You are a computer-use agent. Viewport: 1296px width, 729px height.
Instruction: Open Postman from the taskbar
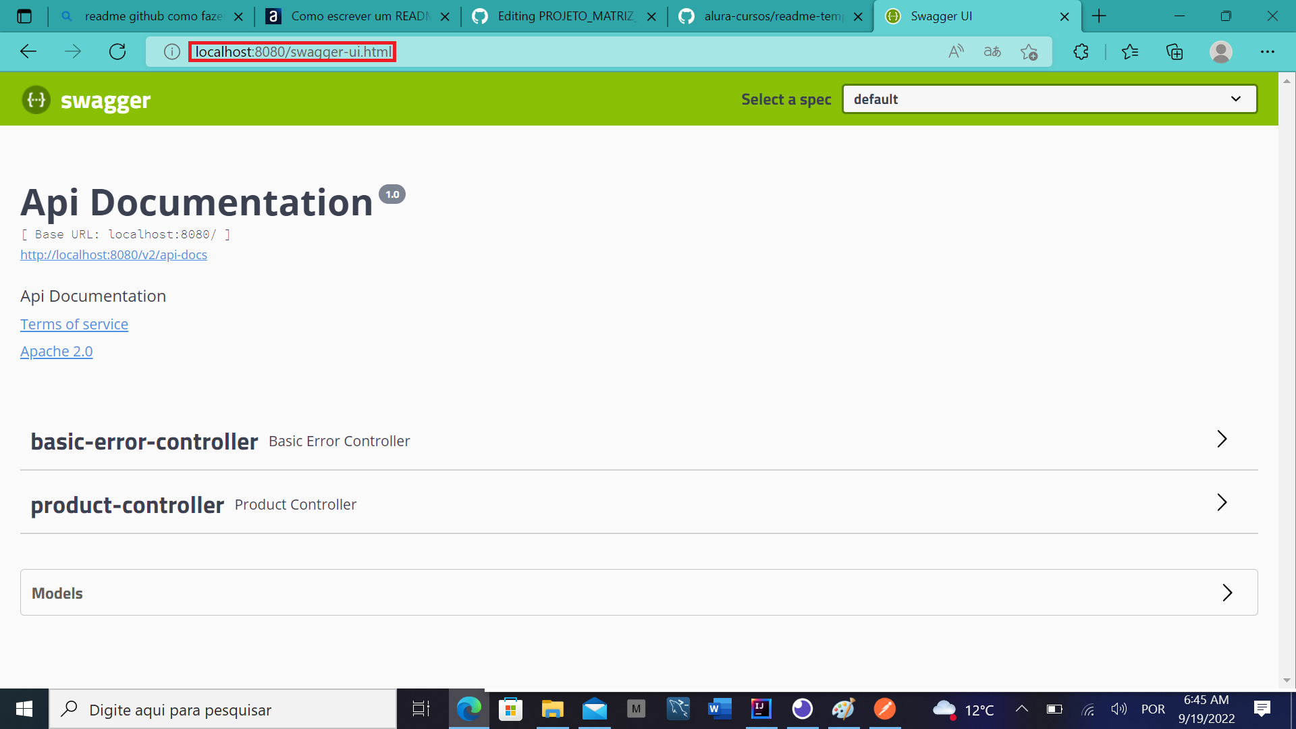885,709
